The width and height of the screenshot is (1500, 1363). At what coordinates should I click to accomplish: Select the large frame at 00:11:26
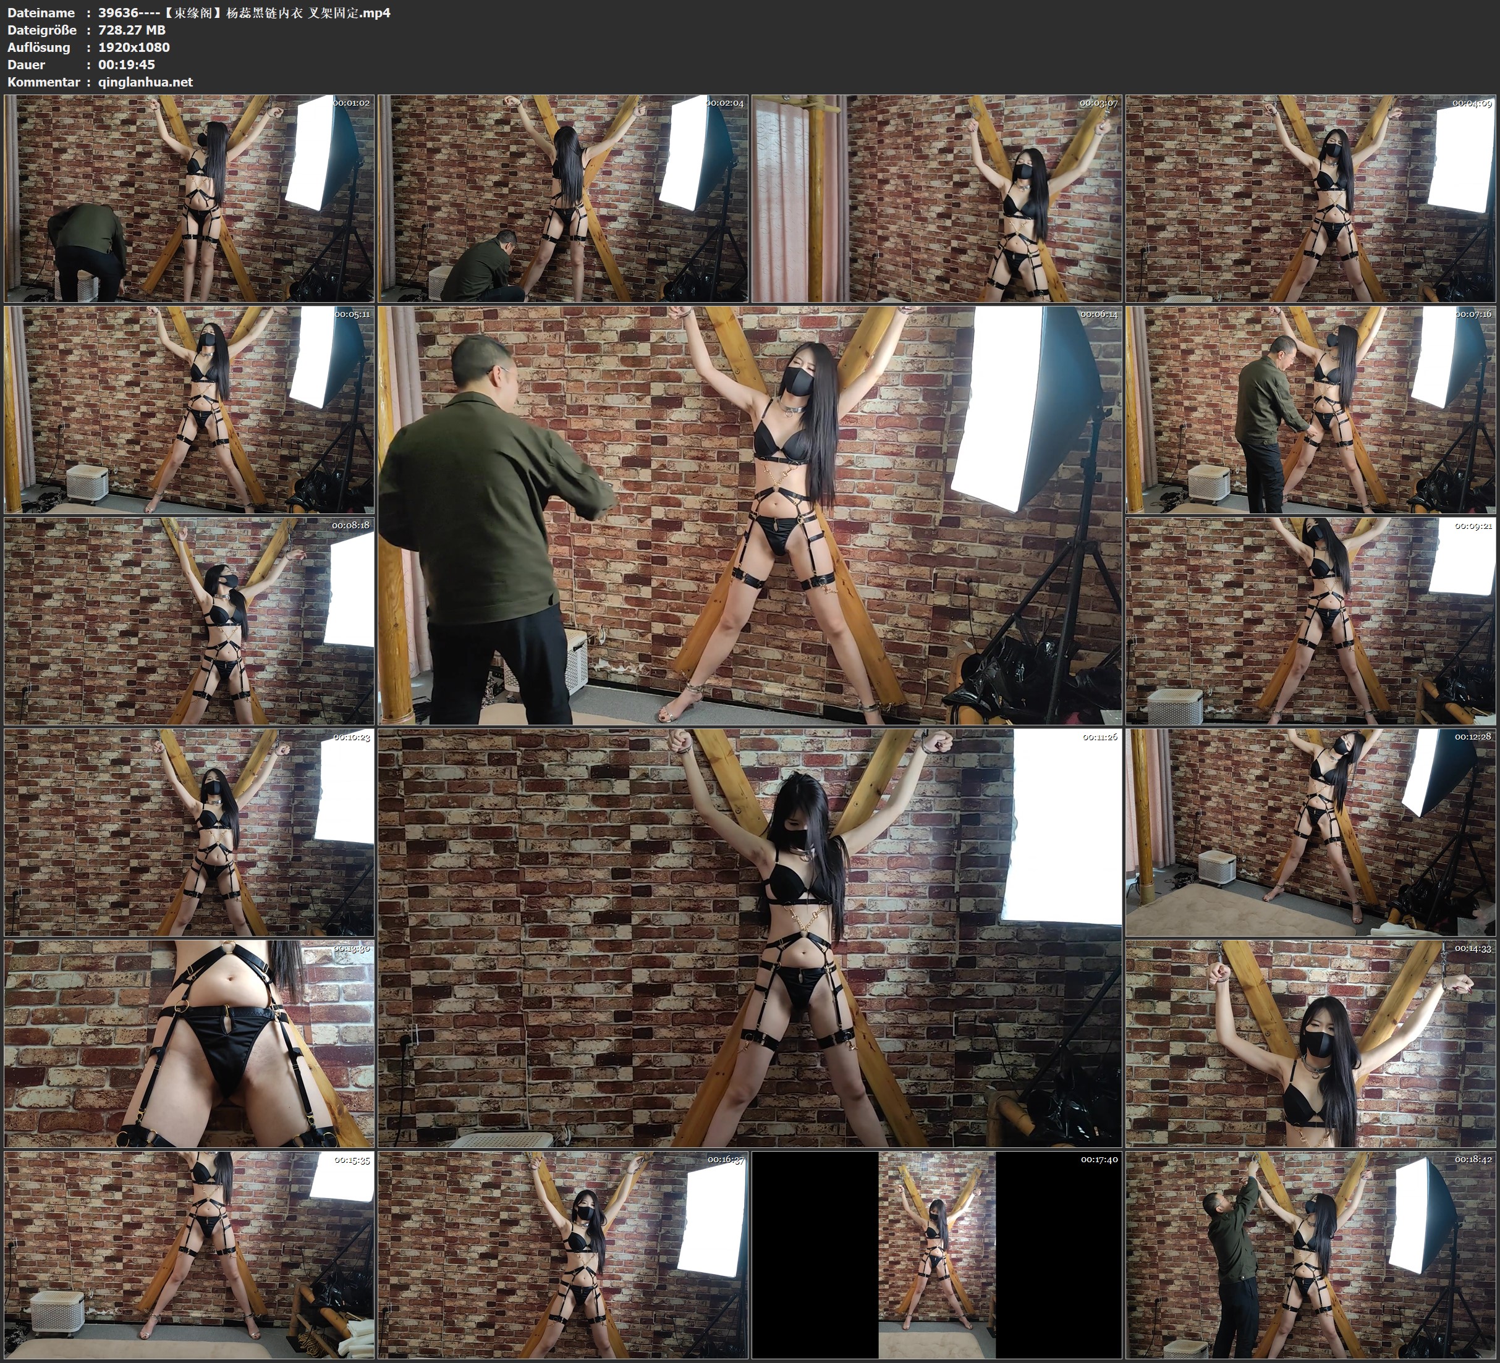[750, 938]
